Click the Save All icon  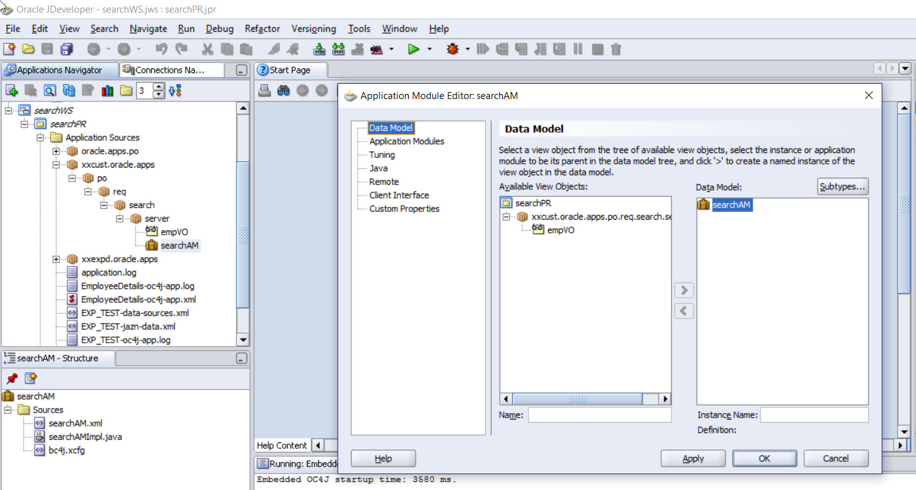[x=65, y=49]
